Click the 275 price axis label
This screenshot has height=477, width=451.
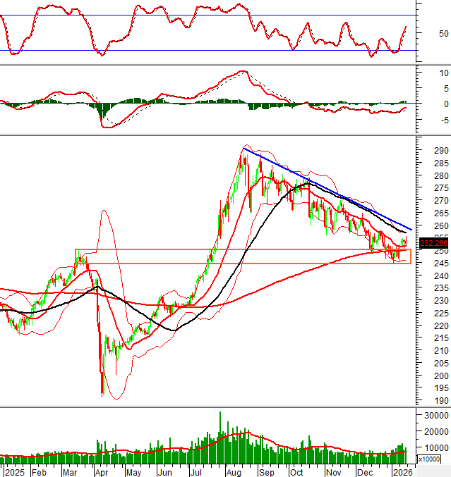point(441,188)
